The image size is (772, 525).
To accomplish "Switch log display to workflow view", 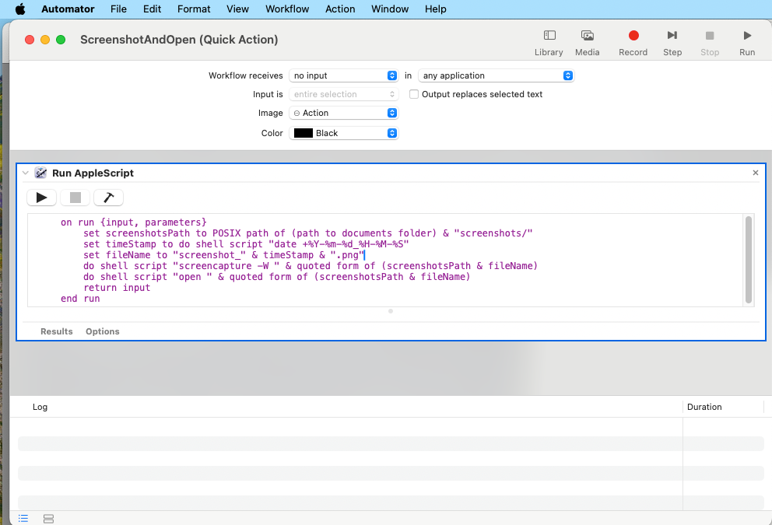I will (48, 518).
